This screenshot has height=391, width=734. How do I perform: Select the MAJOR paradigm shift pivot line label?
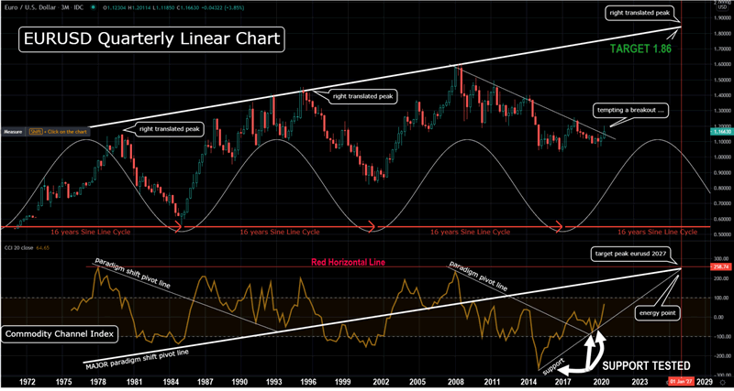point(137,358)
